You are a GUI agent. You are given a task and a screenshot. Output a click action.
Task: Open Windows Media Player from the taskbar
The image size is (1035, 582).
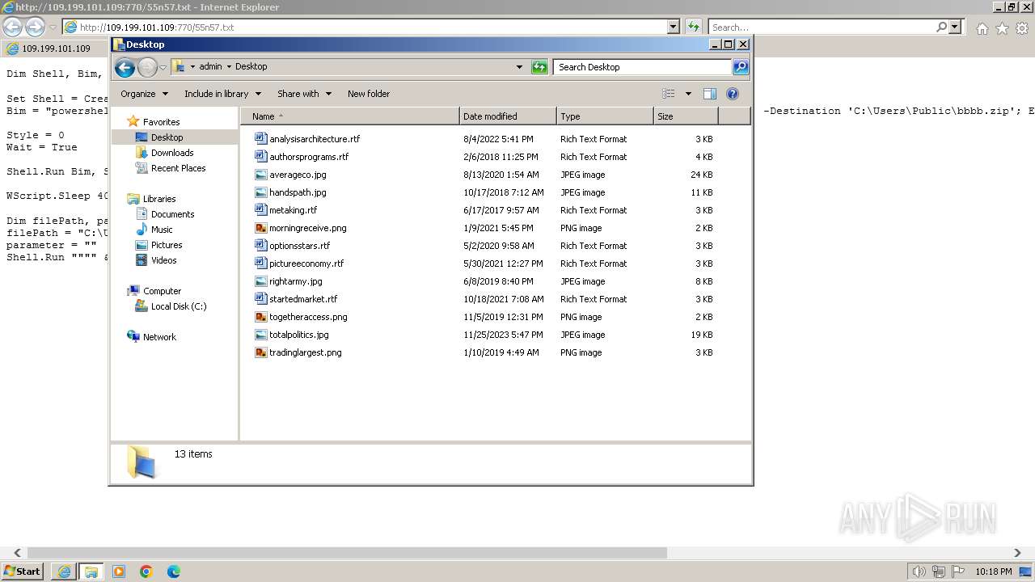click(x=119, y=571)
